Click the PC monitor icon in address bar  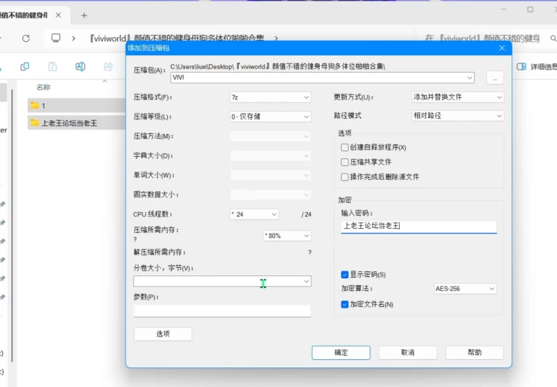click(x=56, y=38)
